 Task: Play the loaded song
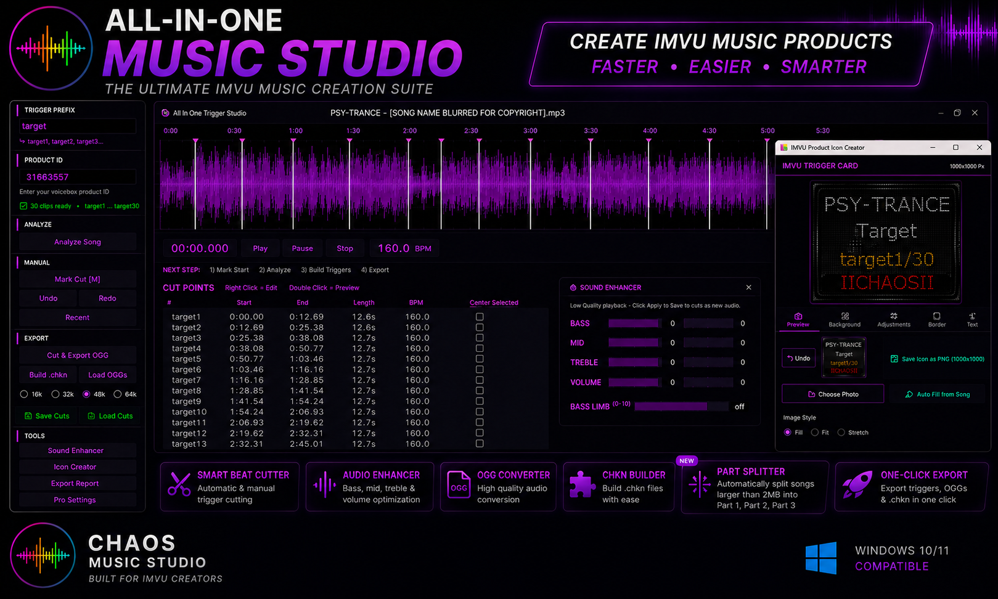[x=260, y=248]
